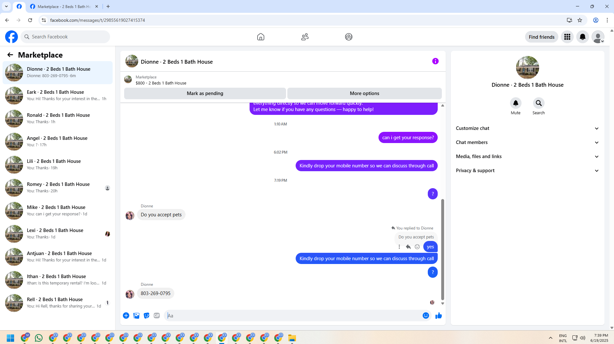Open more options for the 'yes' message
Image resolution: width=614 pixels, height=344 pixels.
point(399,247)
